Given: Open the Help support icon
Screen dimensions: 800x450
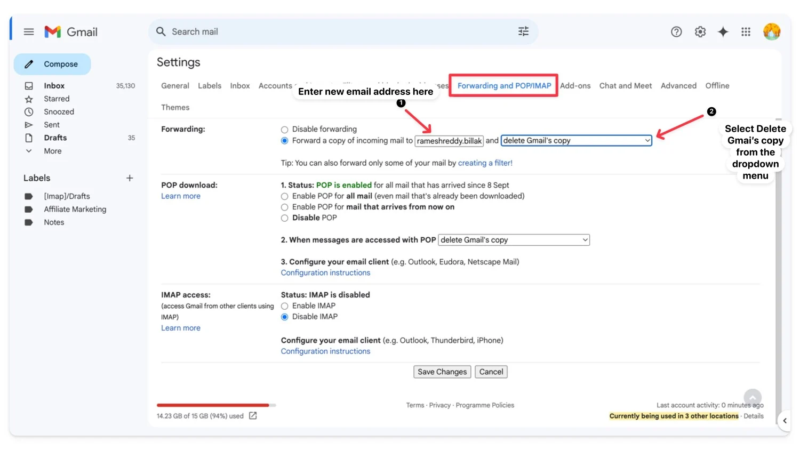Looking at the screenshot, I should pyautogui.click(x=676, y=32).
